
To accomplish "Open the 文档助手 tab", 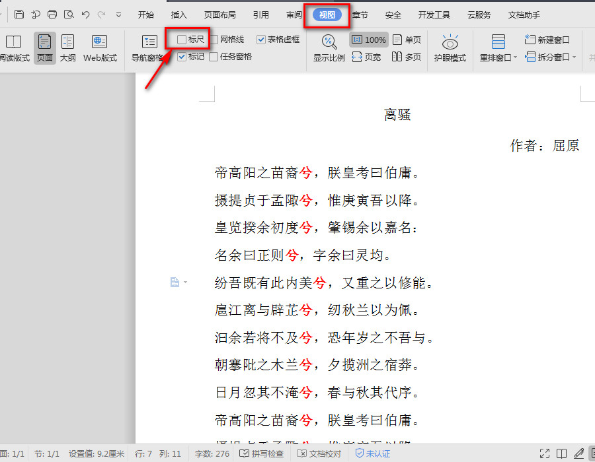I will [x=524, y=15].
